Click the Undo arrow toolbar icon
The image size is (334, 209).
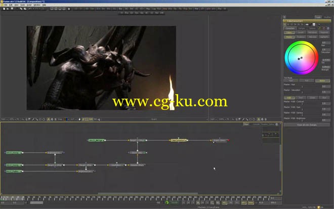pos(30,9)
